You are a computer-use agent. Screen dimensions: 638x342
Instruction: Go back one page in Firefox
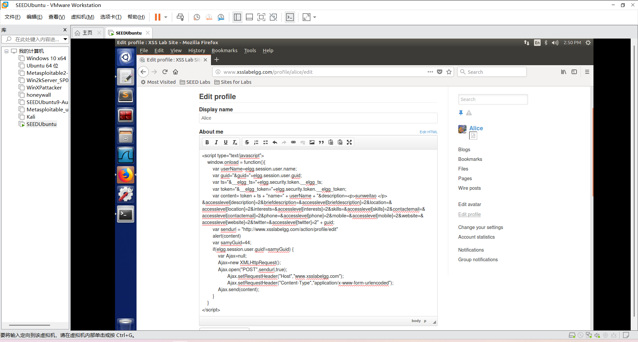(143, 72)
